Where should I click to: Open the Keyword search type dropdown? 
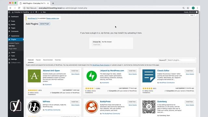click(x=162, y=60)
